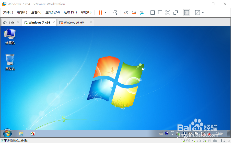Click the CD/DVD device status icon
Image resolution: width=231 pixels, height=143 pixels.
[x=188, y=140]
